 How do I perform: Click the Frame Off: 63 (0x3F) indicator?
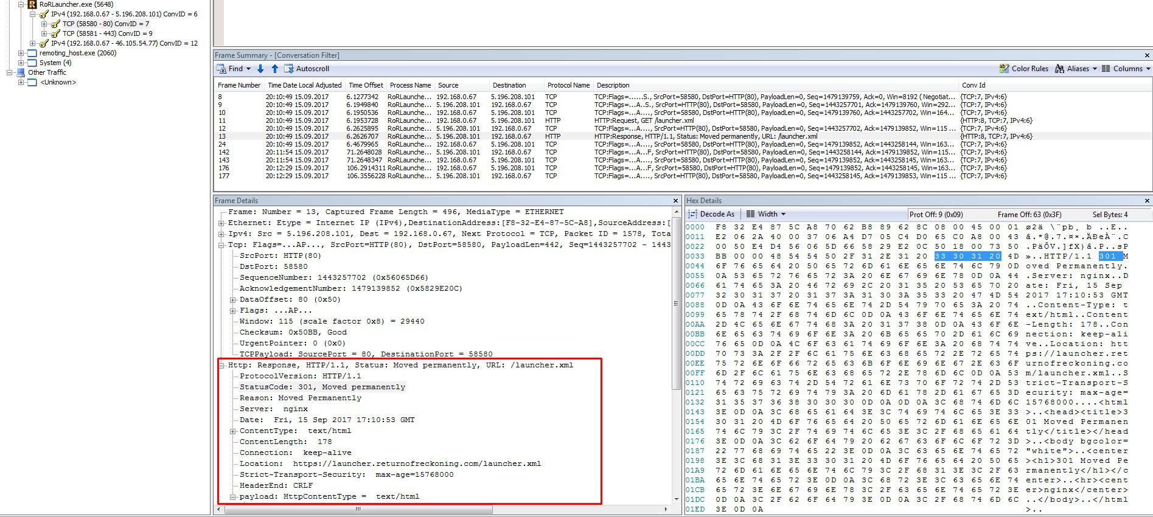(x=1029, y=214)
